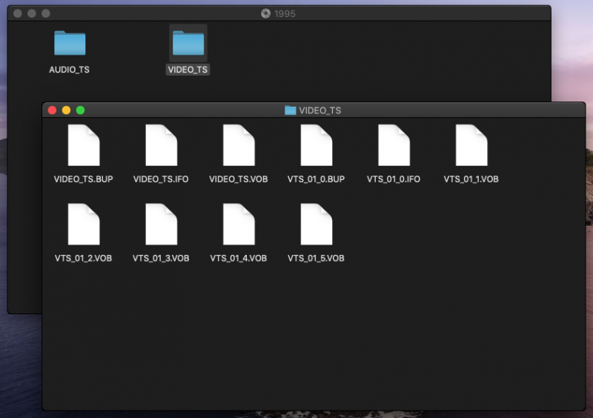Select the VTS_01_0.IFO file icon

point(394,145)
